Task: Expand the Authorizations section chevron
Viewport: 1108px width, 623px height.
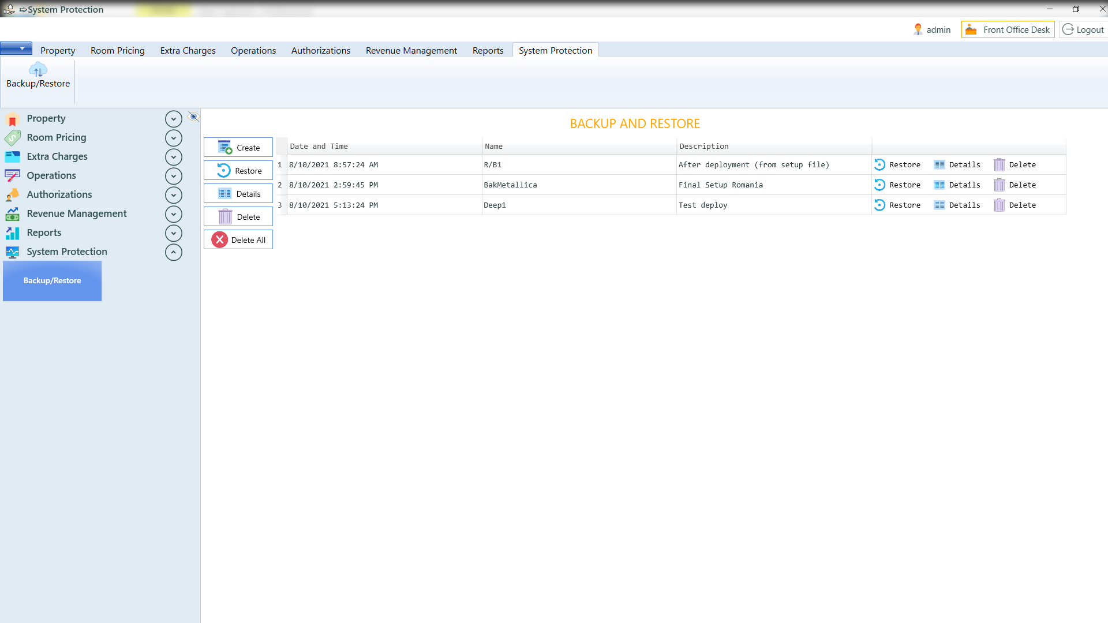Action: [x=174, y=195]
